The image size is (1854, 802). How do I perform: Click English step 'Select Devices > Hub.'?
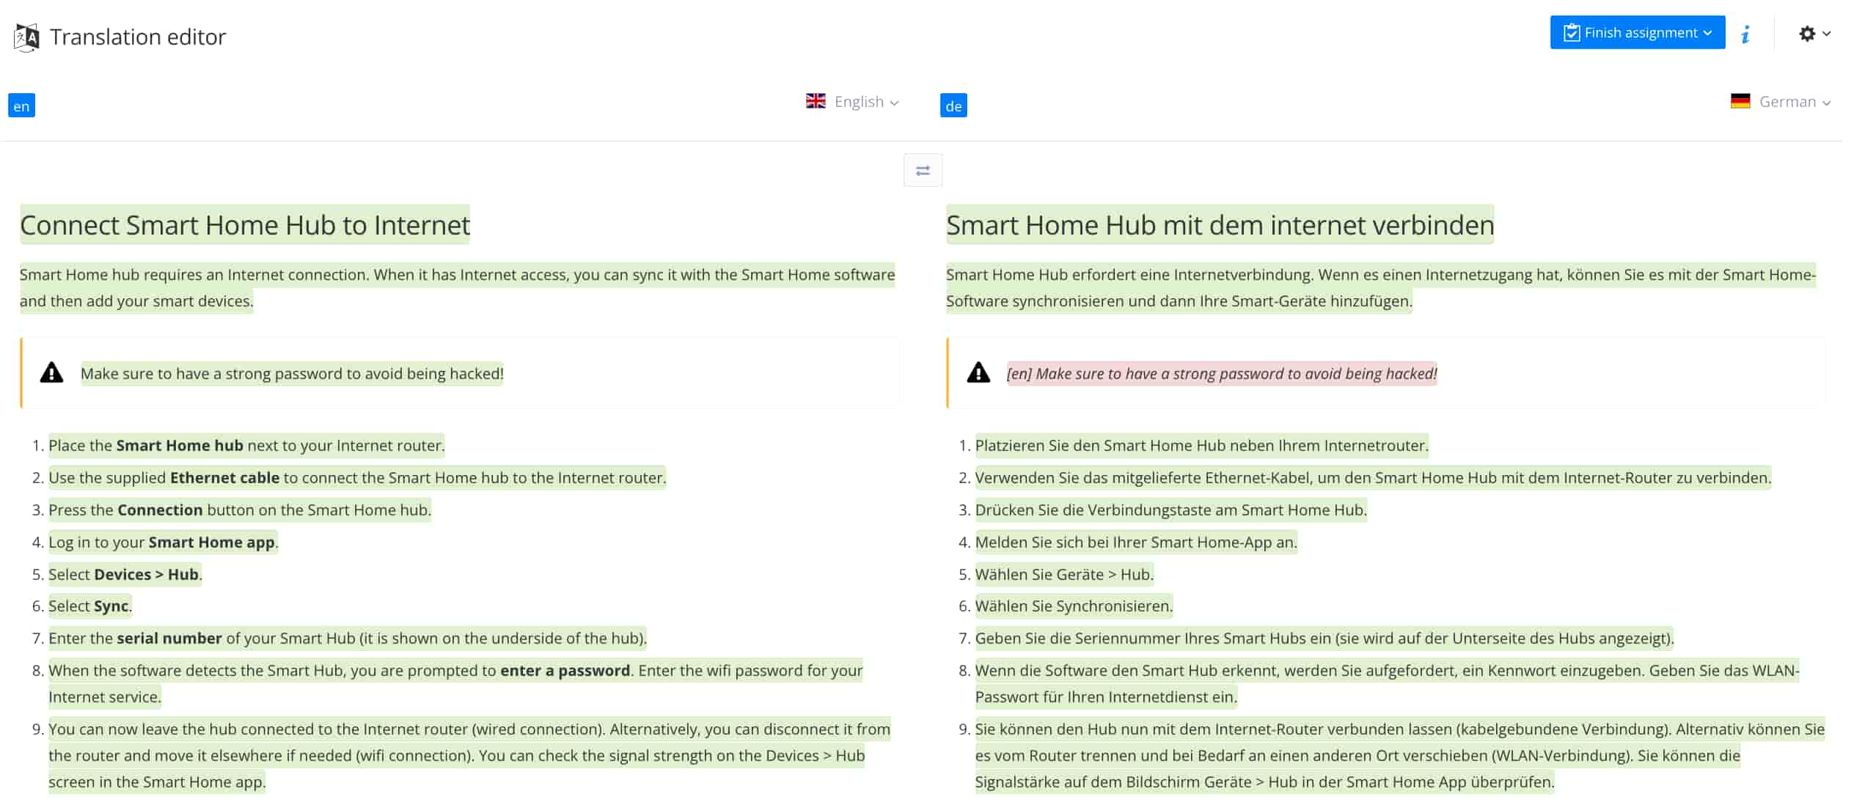[125, 574]
